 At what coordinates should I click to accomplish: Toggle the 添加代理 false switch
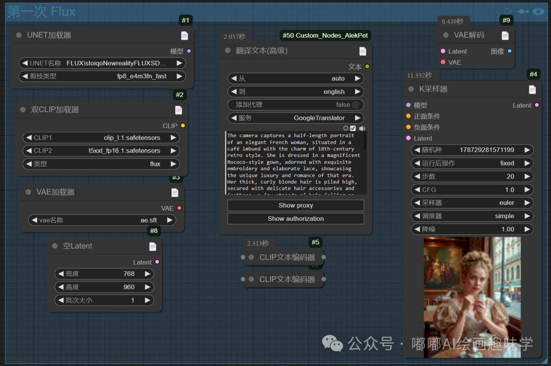pos(295,104)
